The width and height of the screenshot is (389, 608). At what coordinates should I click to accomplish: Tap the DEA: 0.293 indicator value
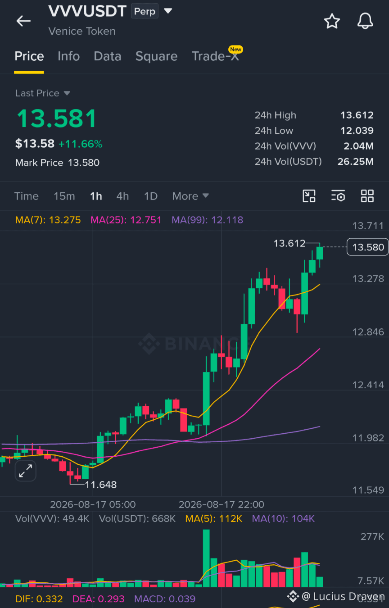click(x=99, y=599)
